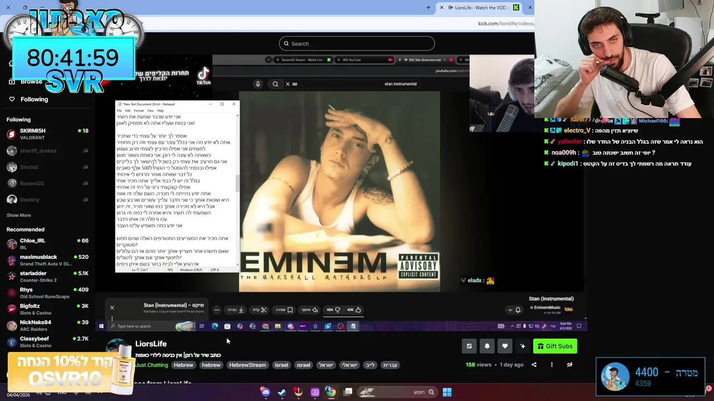Screen dimensions: 714x401
Task: Click the share icon next to views
Action: 534,365
